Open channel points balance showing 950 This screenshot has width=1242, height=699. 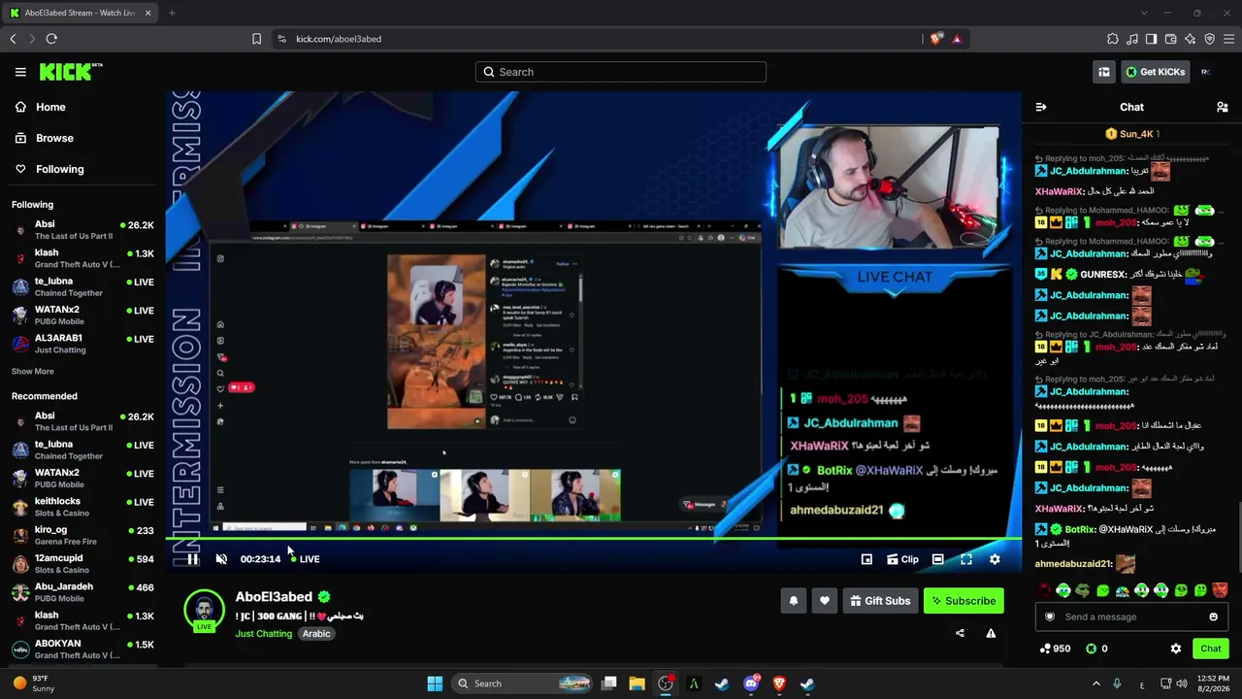pos(1055,649)
